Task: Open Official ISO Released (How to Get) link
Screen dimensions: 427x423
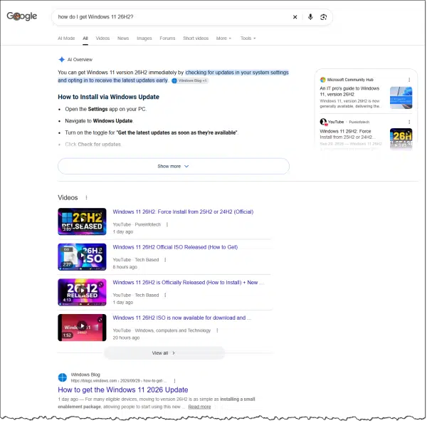Action: 175,247
